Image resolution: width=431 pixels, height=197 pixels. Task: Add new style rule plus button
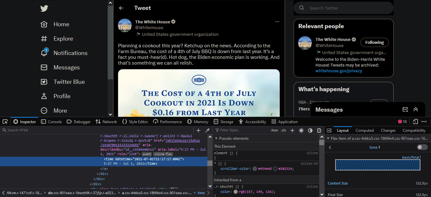(x=293, y=130)
